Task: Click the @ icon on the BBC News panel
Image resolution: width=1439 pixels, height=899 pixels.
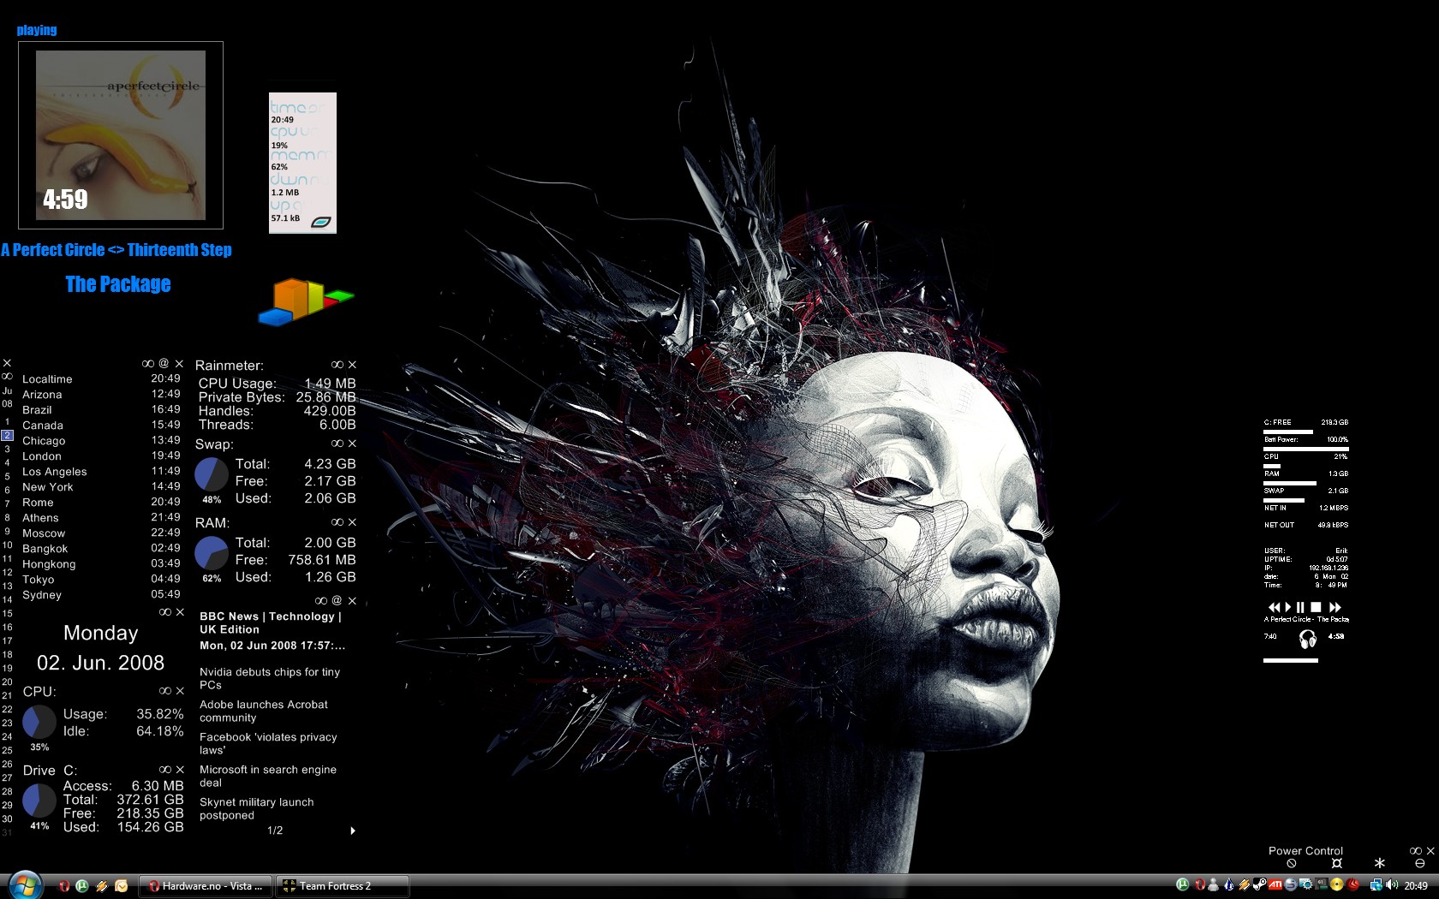Action: coord(337,601)
